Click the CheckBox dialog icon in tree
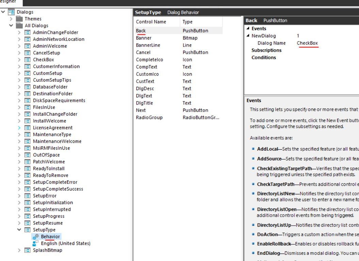This screenshot has width=359, height=261. point(27,60)
